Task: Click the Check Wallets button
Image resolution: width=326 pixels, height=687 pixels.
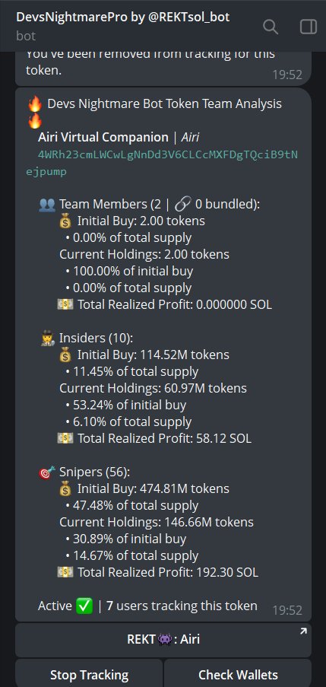Action: pos(238,674)
